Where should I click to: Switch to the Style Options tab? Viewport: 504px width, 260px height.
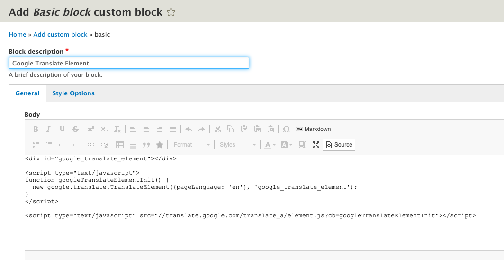click(73, 93)
